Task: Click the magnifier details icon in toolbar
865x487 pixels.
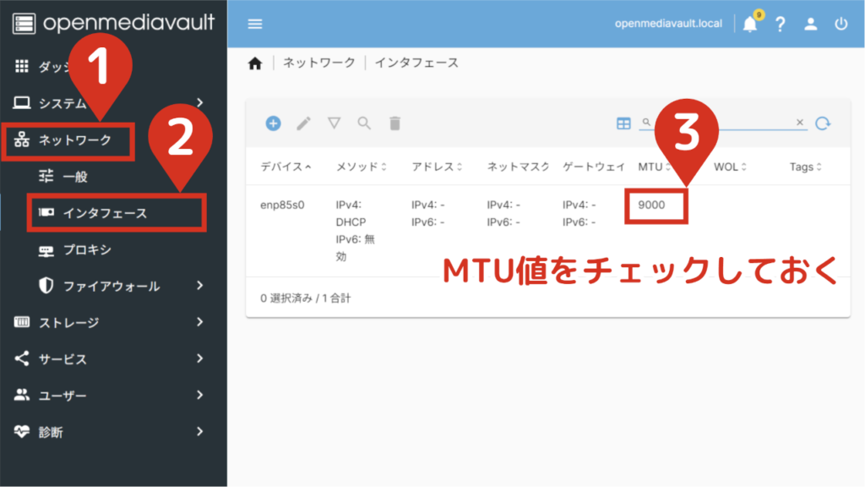Action: point(364,123)
